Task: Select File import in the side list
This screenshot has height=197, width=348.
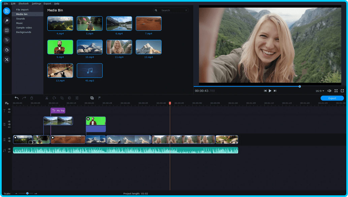Action: point(28,9)
